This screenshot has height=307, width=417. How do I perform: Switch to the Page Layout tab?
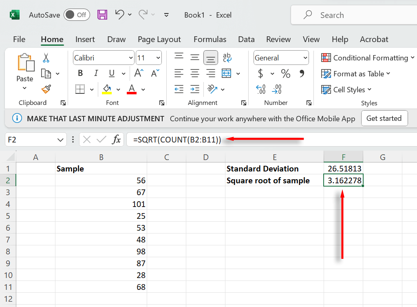(159, 39)
